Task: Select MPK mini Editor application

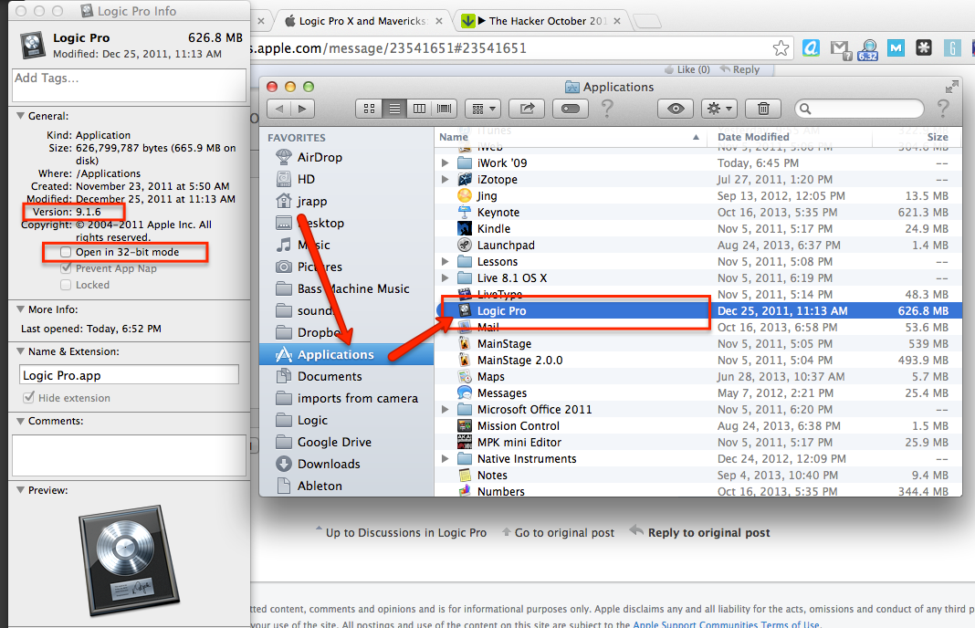Action: [697, 442]
